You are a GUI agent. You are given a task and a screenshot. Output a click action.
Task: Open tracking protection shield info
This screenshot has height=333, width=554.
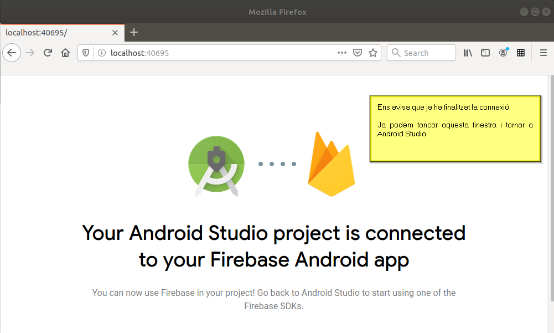point(86,53)
